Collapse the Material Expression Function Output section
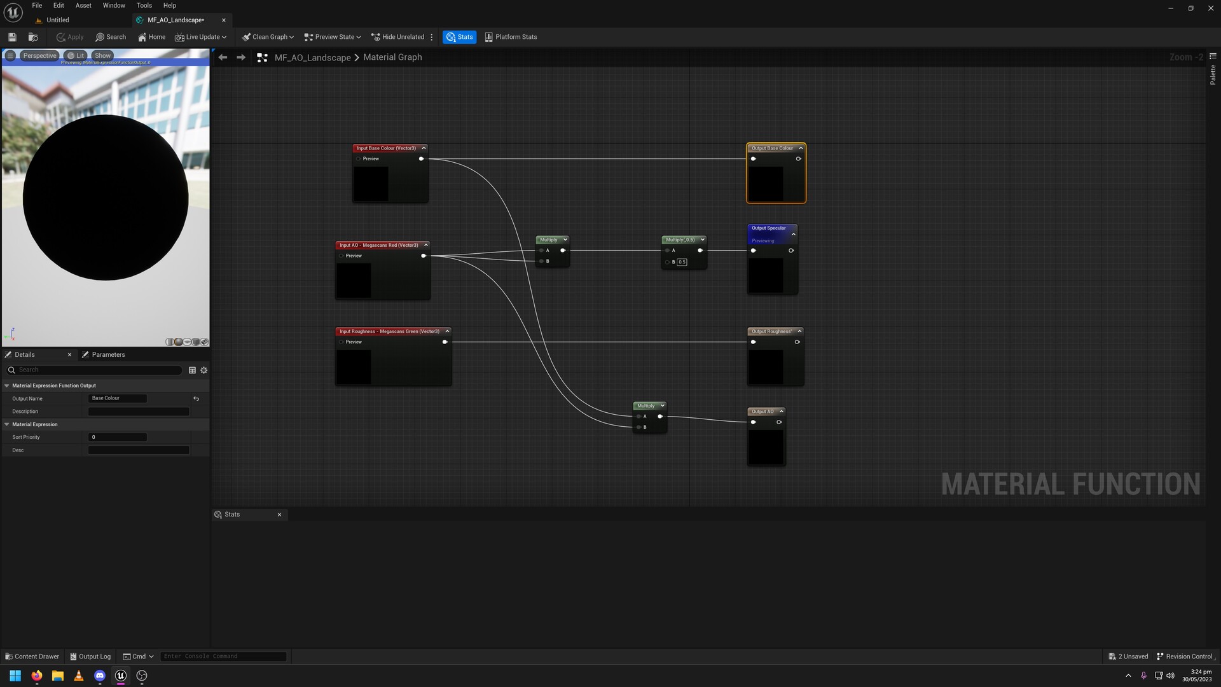Image resolution: width=1221 pixels, height=687 pixels. point(7,385)
